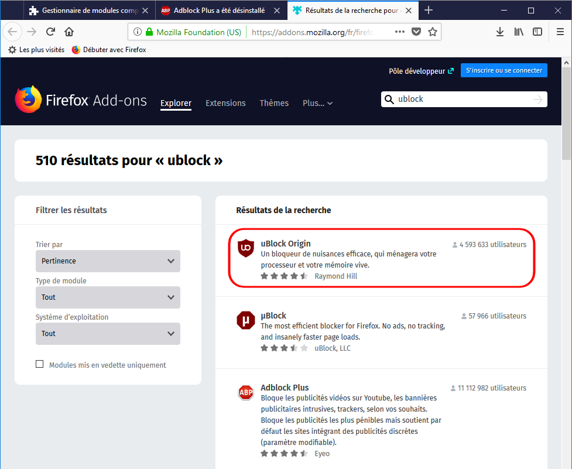Select the Résultats de la recherche tab
This screenshot has height=469, width=572.
(353, 11)
